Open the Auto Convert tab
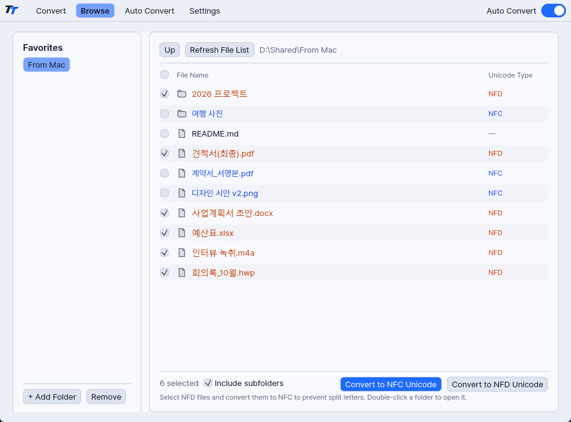Viewport: 571px width, 422px height. [x=150, y=11]
